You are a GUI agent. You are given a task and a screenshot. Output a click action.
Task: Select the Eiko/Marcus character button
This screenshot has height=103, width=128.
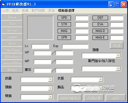(12, 56)
